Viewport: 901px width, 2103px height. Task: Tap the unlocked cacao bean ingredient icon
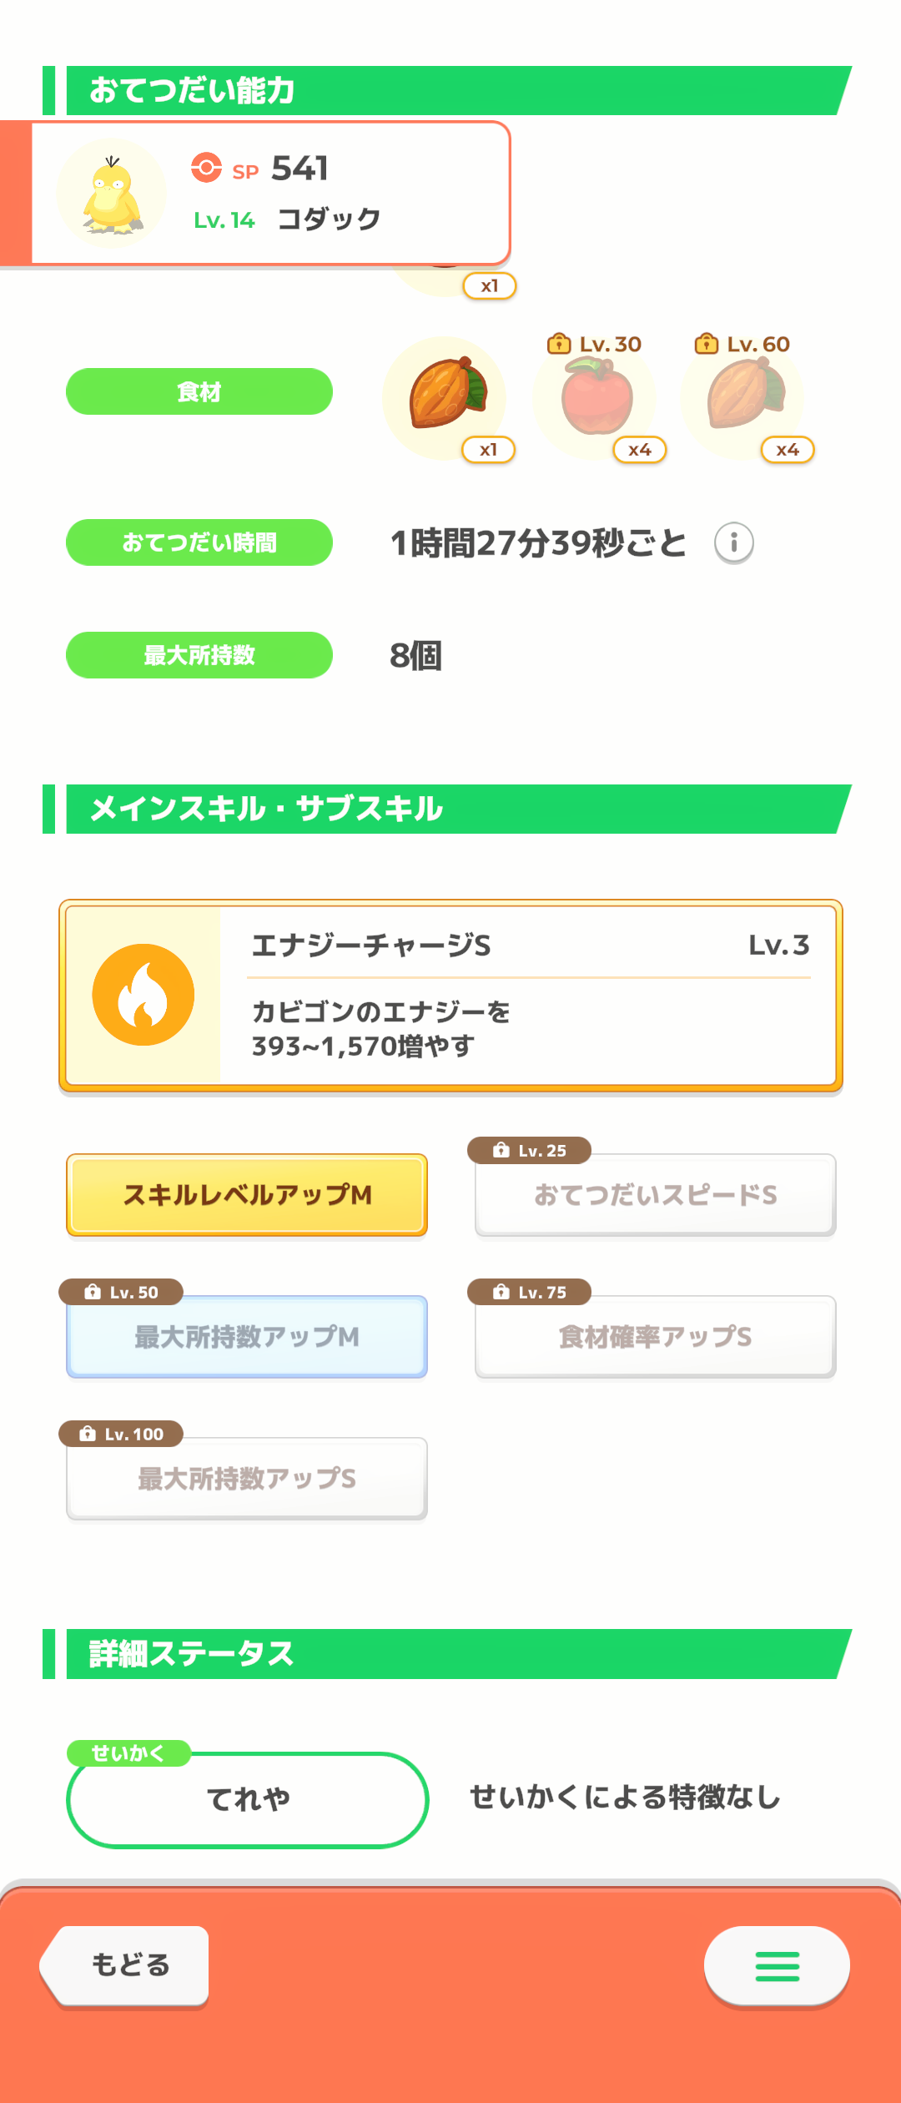click(445, 396)
